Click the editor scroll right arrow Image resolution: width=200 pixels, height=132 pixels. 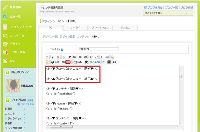(177, 127)
